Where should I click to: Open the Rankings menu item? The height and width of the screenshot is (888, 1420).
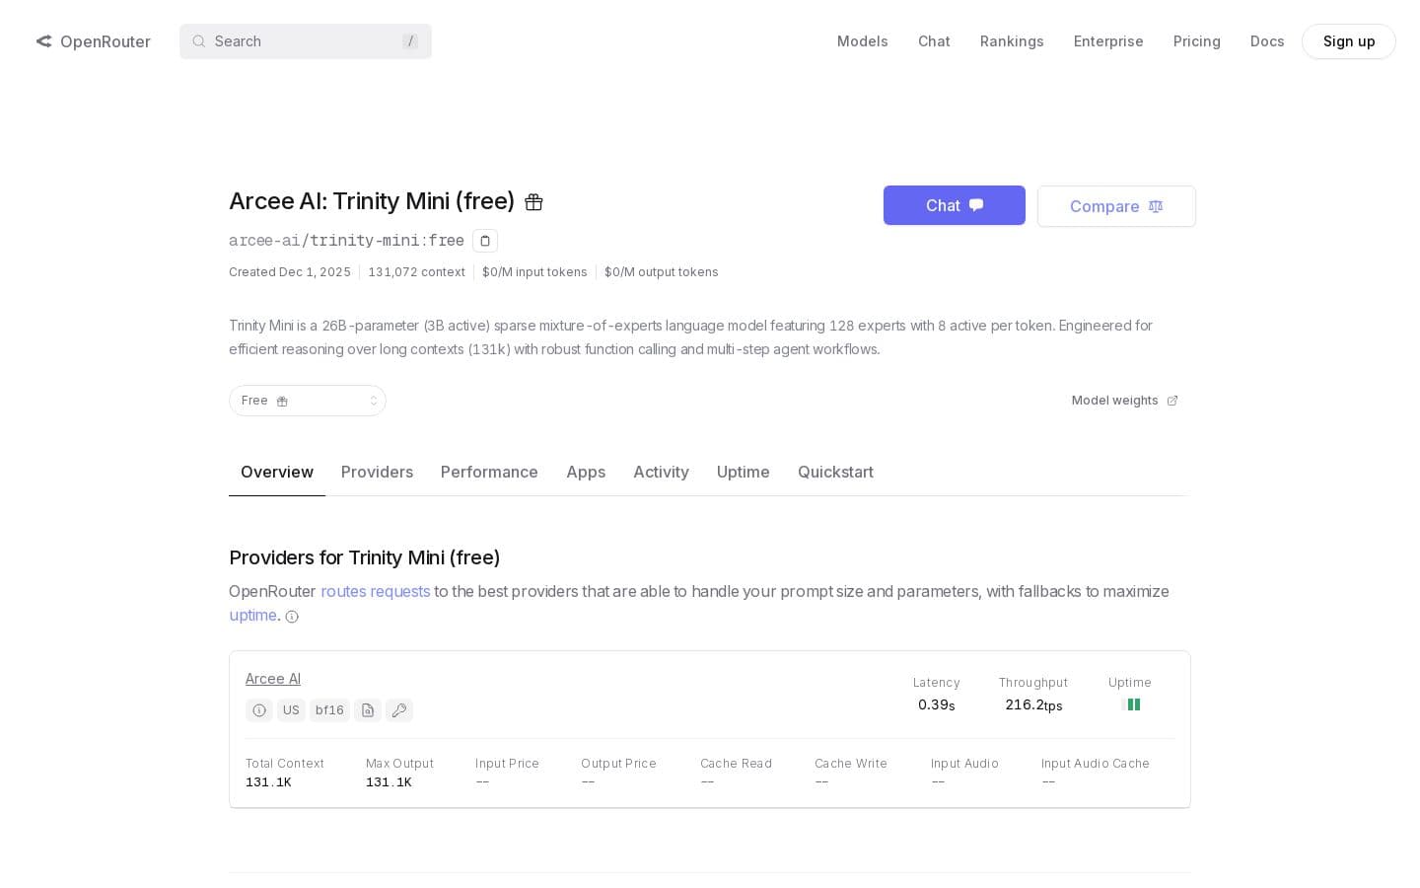click(x=1012, y=41)
